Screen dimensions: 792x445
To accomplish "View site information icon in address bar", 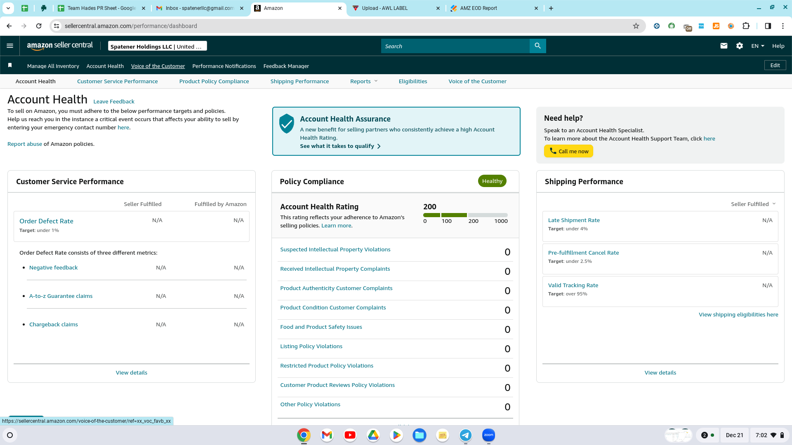I will point(57,26).
